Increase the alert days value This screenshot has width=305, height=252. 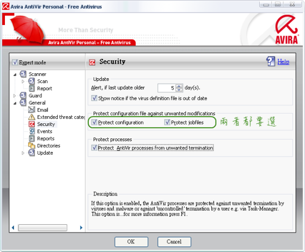point(179,86)
